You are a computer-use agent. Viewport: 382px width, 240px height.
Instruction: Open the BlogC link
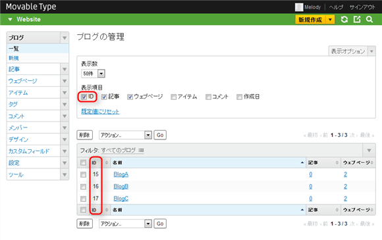tap(121, 199)
